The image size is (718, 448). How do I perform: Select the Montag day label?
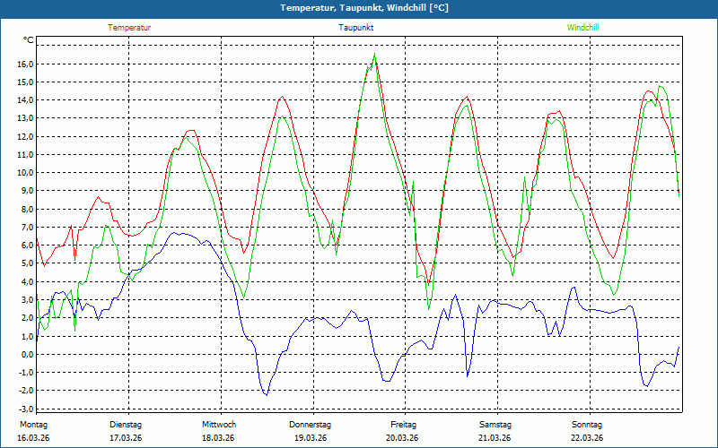pos(33,425)
